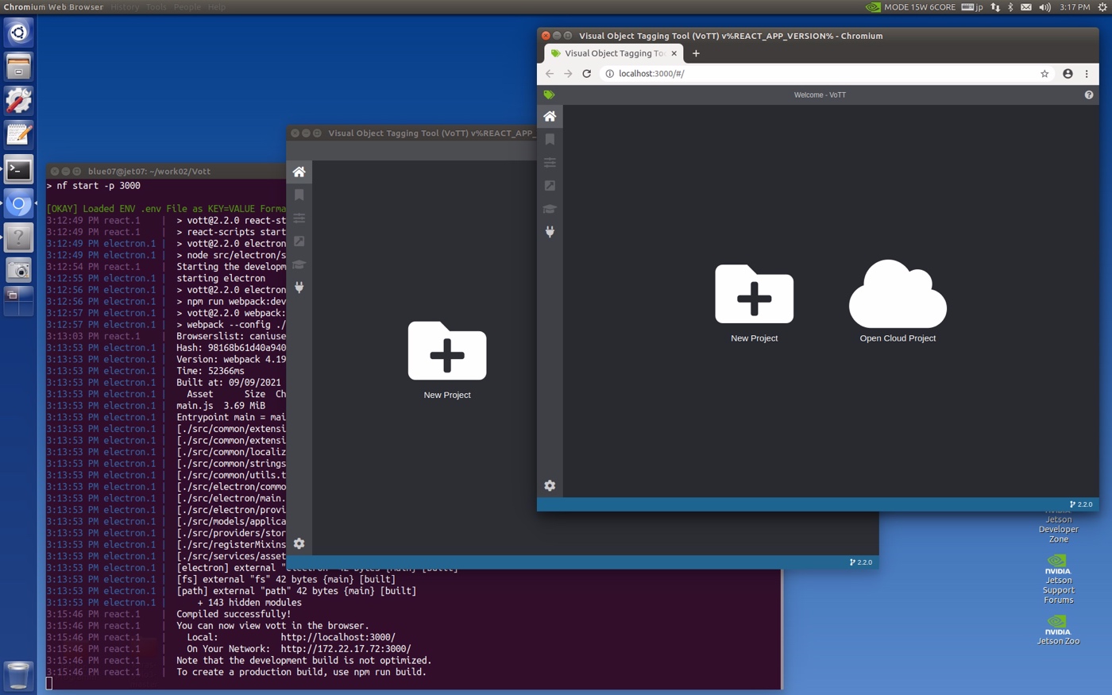Open volume sound indicator
Image resolution: width=1112 pixels, height=695 pixels.
click(1044, 6)
